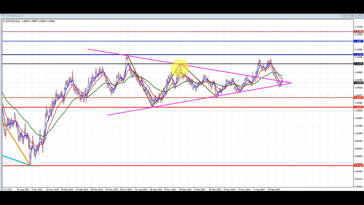
Task: Click the 9 May 2024 date label
Action: [x=230, y=189]
